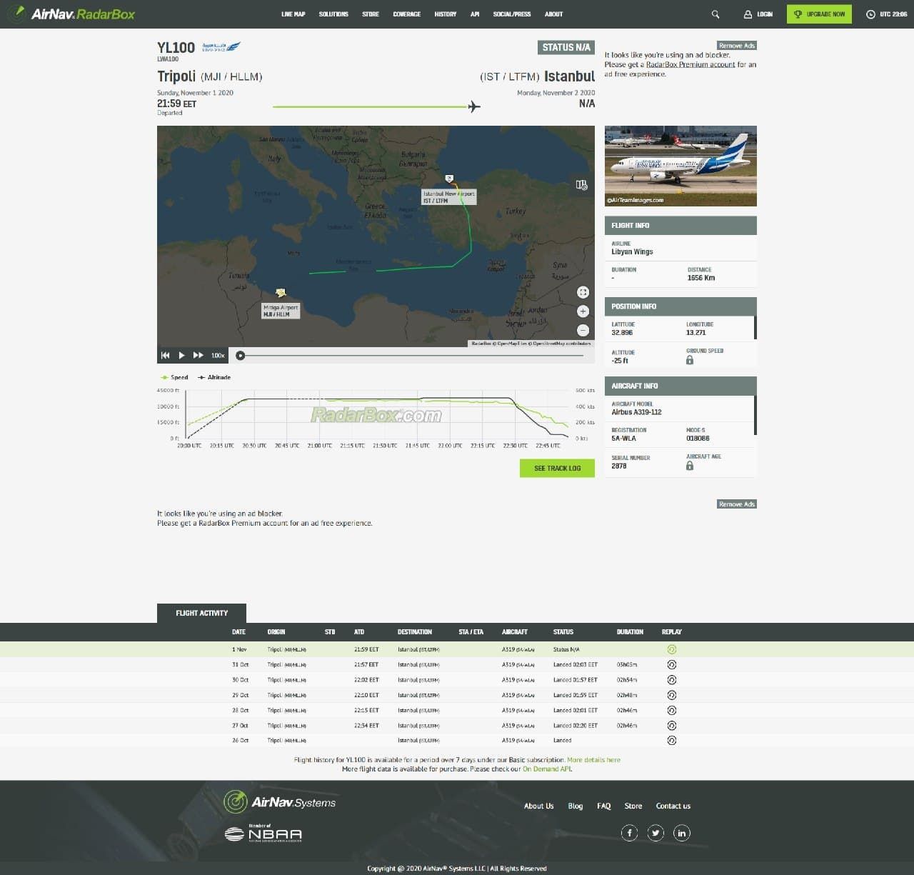Open the LIVE MAP menu
Image resolution: width=914 pixels, height=875 pixels.
[x=293, y=14]
